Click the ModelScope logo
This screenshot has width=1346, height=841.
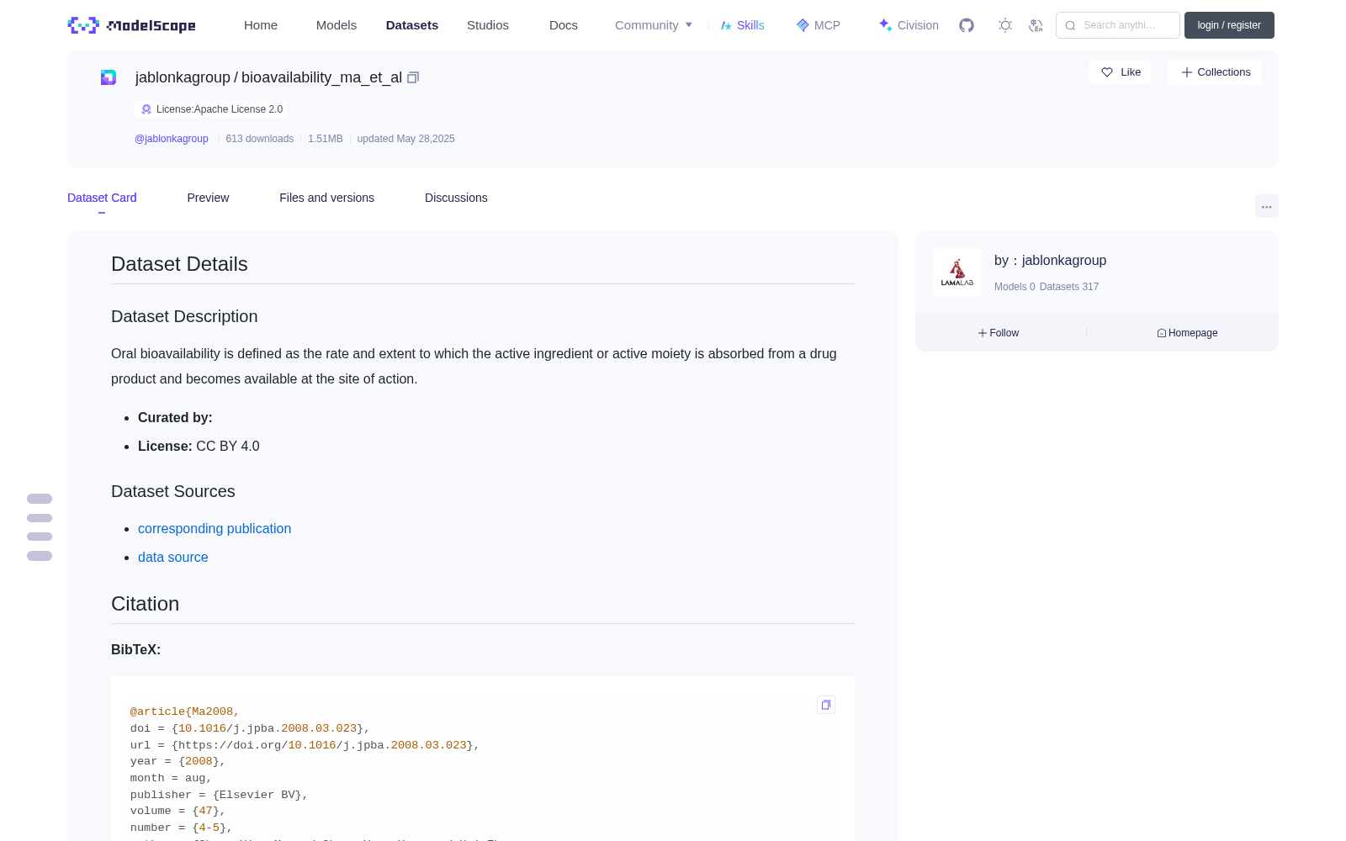tap(131, 25)
